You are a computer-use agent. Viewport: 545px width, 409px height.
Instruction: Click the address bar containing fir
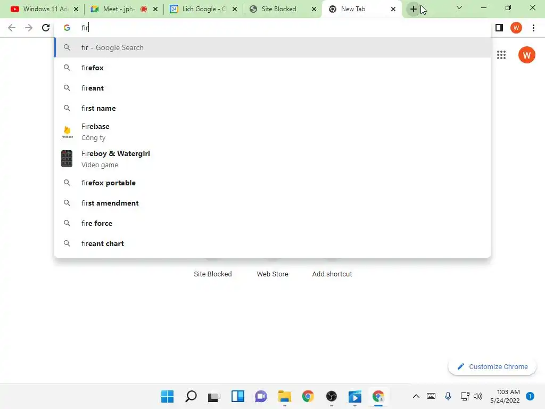pyautogui.click(x=272, y=28)
